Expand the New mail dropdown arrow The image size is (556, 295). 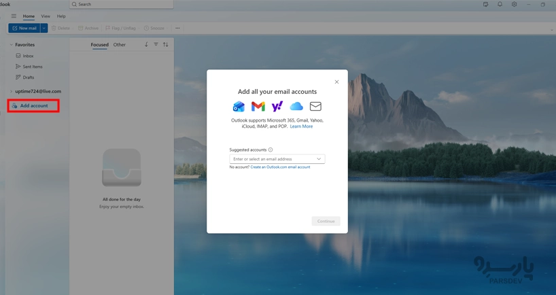coord(44,29)
